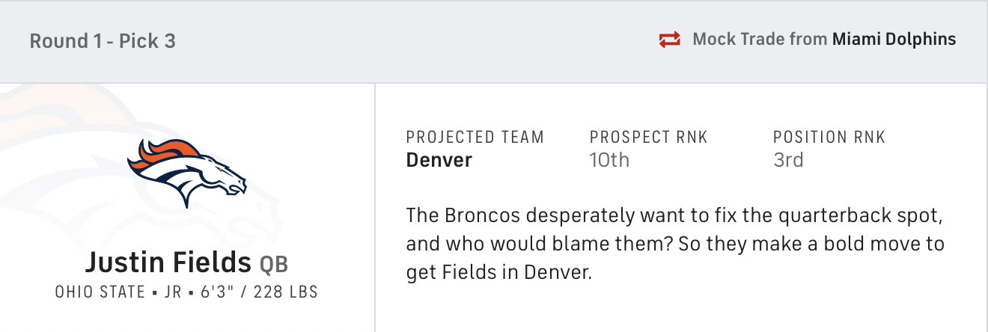This screenshot has height=332, width=988.
Task: Click the red mock trade arrows icon
Action: coord(669,40)
